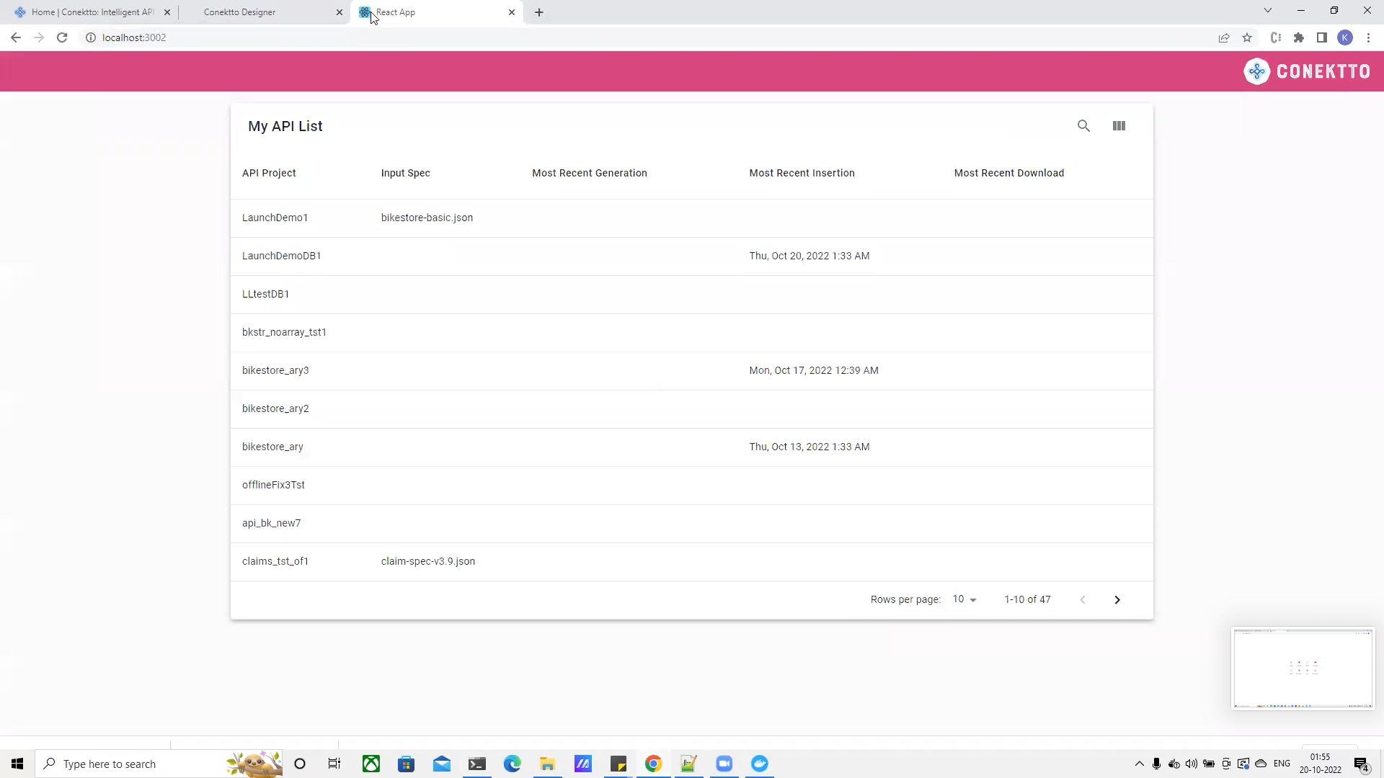Go to next page of API list
The width and height of the screenshot is (1384, 778).
coord(1117,600)
